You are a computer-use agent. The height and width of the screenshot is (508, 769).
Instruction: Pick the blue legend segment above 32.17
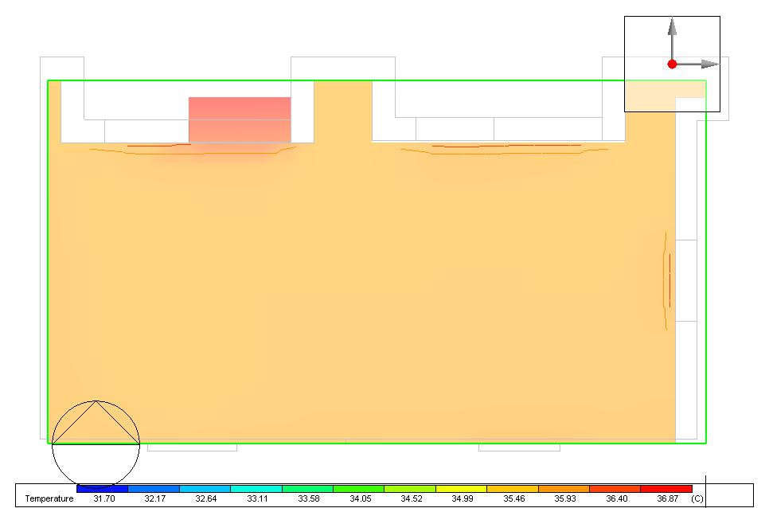(x=154, y=489)
